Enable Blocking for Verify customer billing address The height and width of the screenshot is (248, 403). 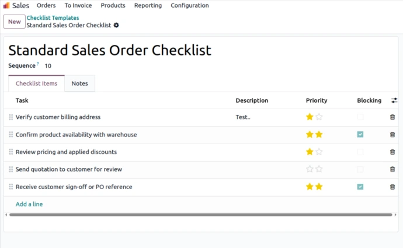point(360,117)
